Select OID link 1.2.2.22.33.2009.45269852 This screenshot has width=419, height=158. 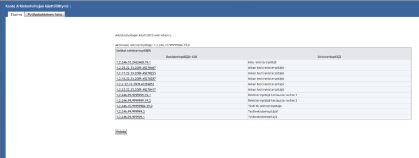point(135,84)
